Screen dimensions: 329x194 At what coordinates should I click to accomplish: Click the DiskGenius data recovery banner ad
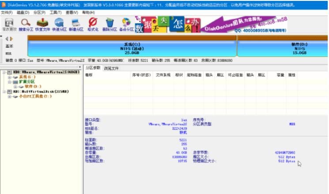[x=211, y=25]
